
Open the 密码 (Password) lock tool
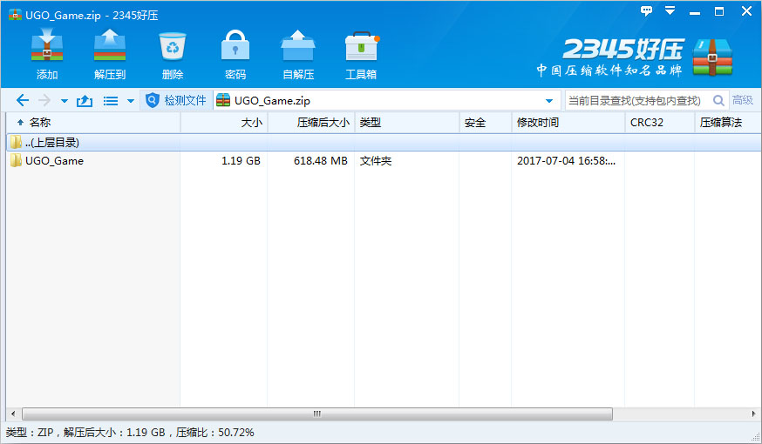(x=235, y=54)
